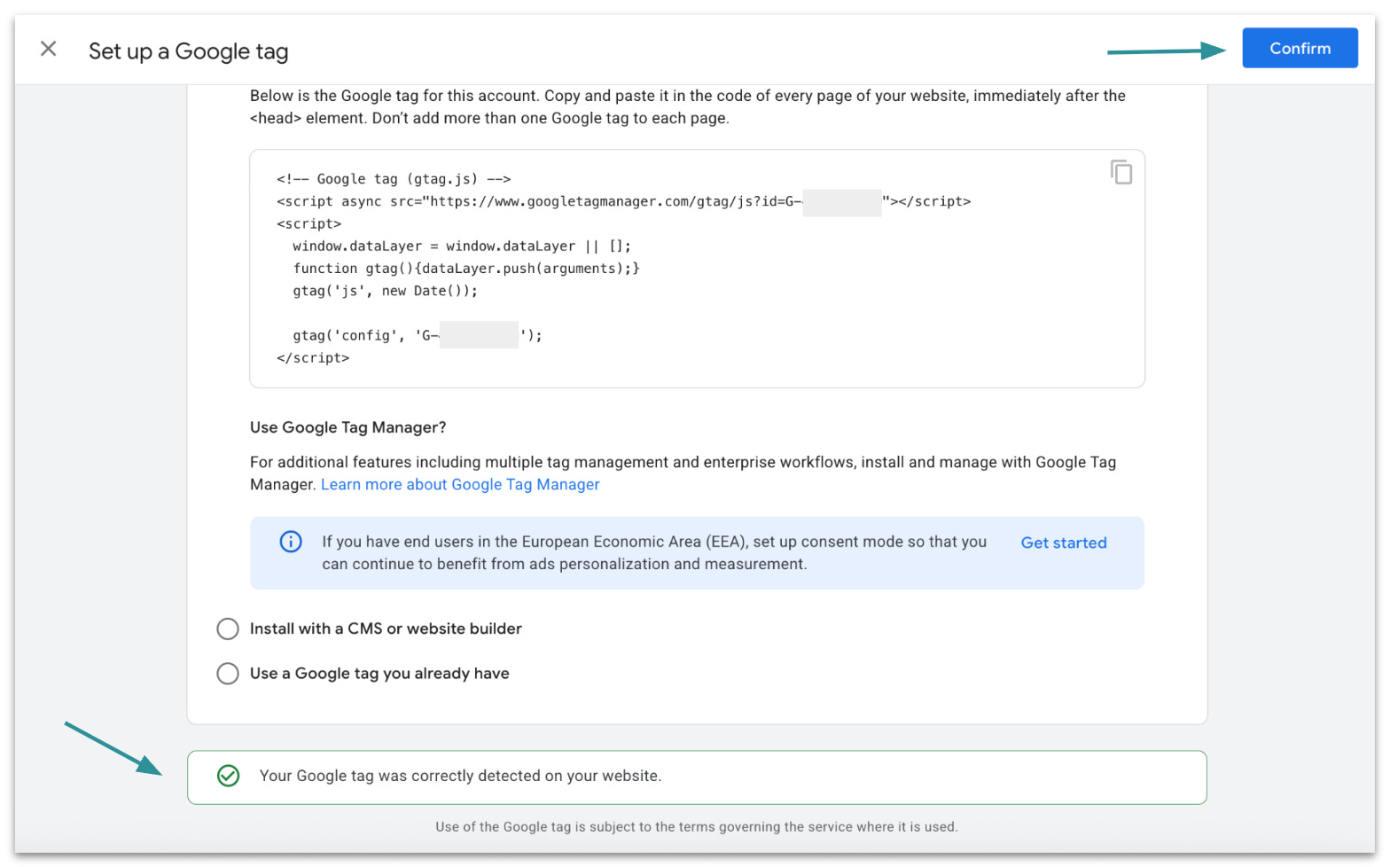Click the function gtag() code line
1390x867 pixels.
click(465, 269)
